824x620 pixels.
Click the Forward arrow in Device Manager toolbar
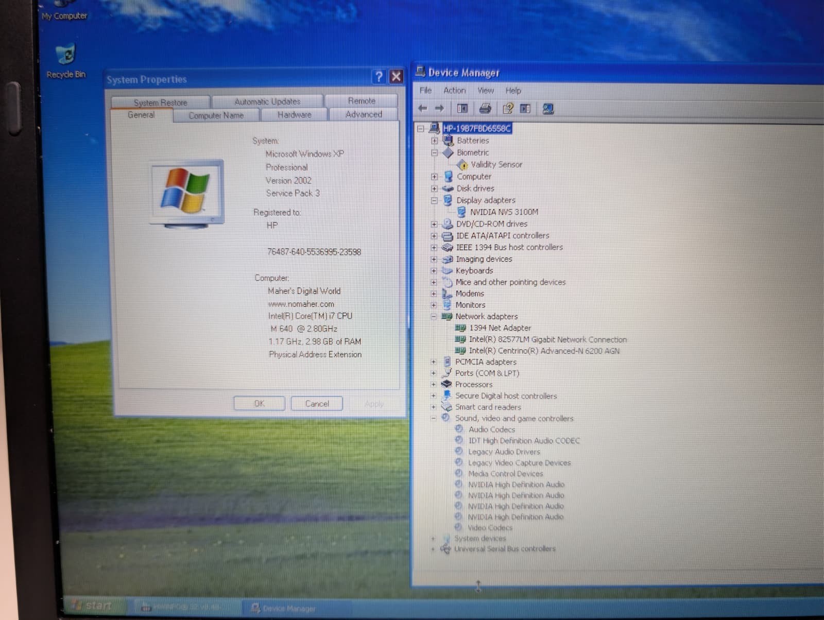click(x=439, y=108)
